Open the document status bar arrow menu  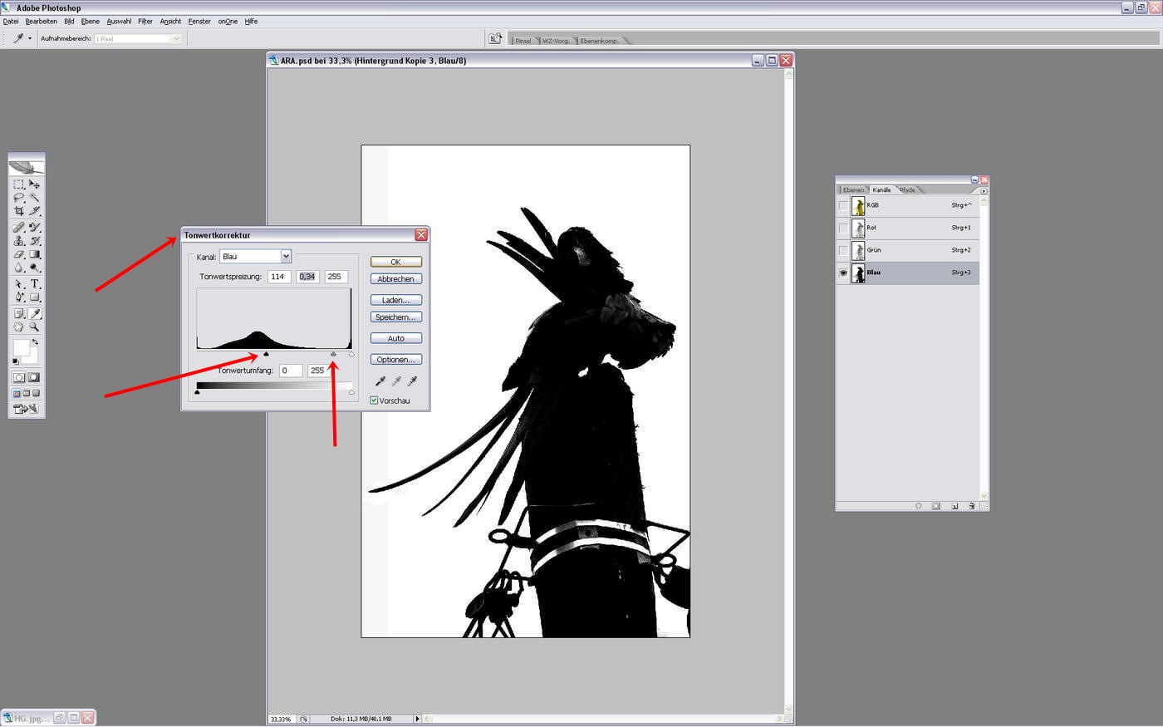click(x=417, y=719)
